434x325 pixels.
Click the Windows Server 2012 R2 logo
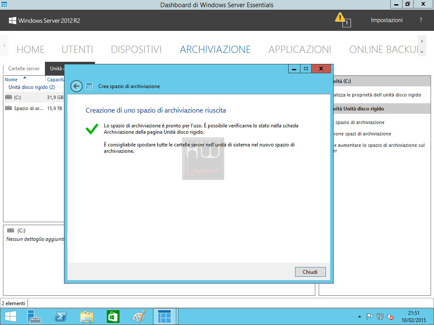click(x=44, y=20)
